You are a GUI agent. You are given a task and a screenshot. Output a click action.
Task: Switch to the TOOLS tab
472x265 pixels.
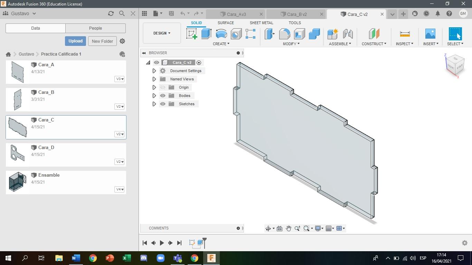click(295, 23)
